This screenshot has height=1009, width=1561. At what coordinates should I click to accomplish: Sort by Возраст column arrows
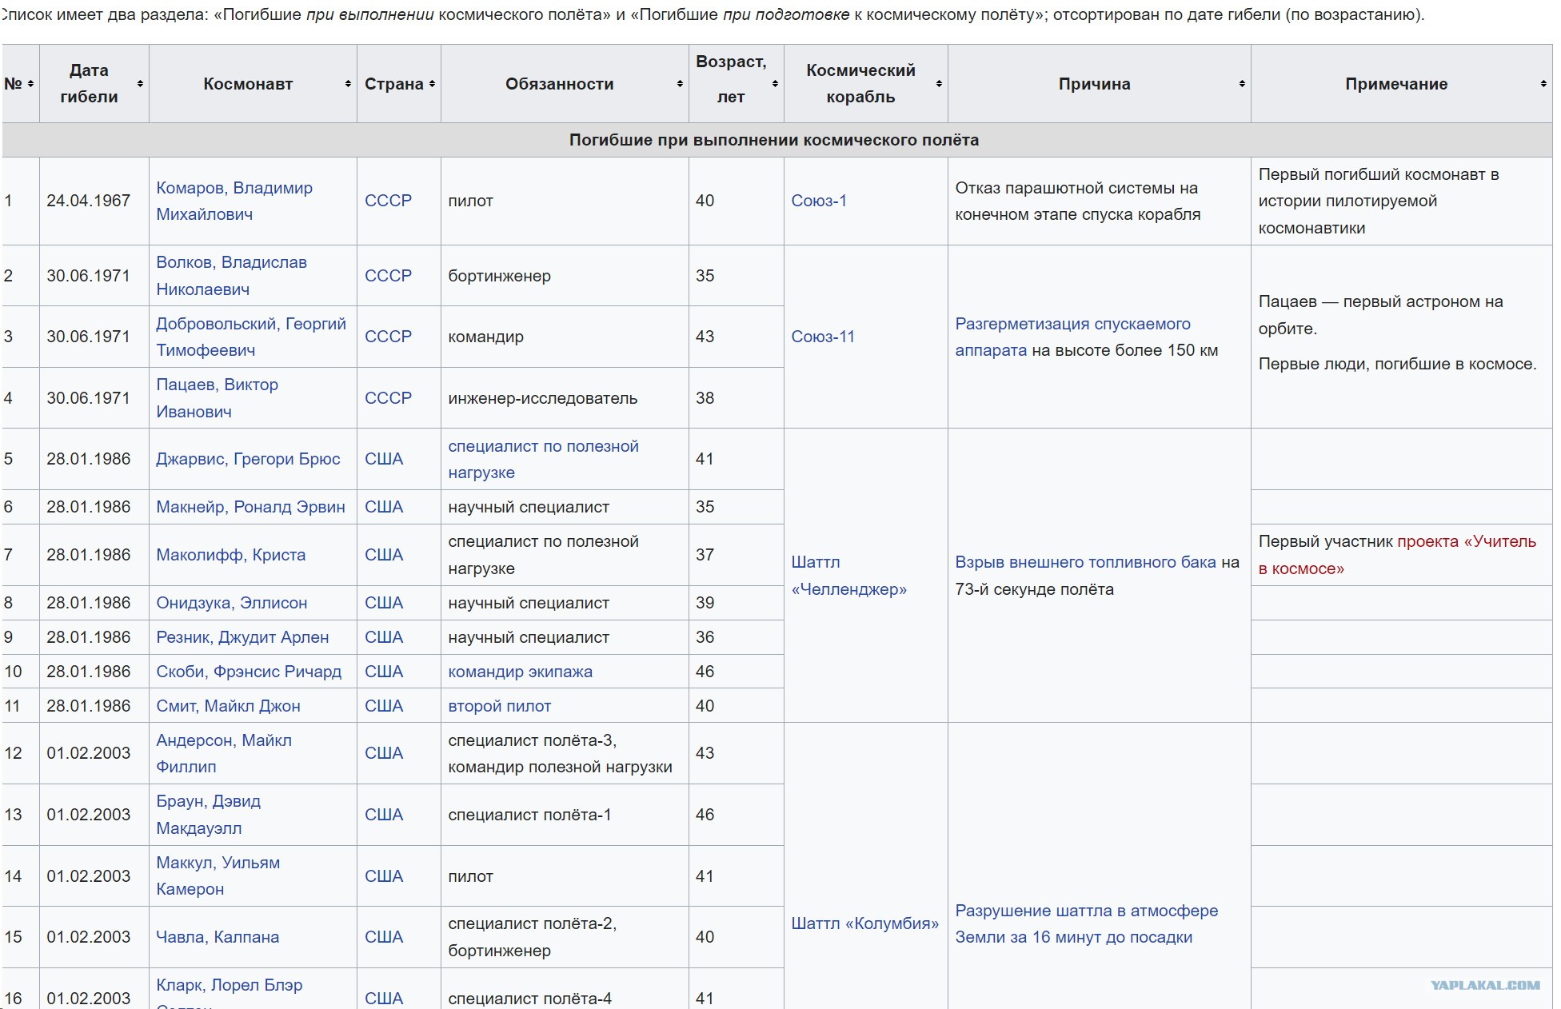(x=775, y=84)
